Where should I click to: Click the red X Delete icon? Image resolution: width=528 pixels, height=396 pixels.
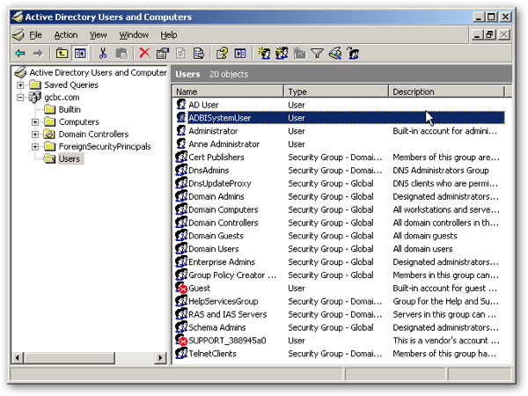click(x=144, y=53)
